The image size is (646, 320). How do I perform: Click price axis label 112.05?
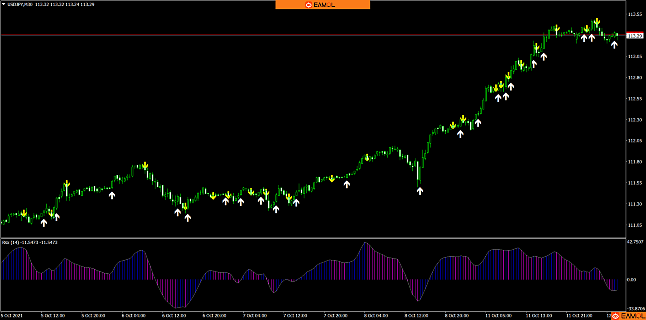pyautogui.click(x=635, y=141)
